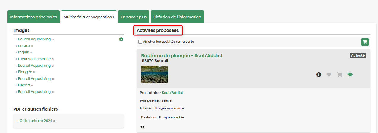Open the requin image link
This screenshot has height=133, width=378.
click(24, 52)
